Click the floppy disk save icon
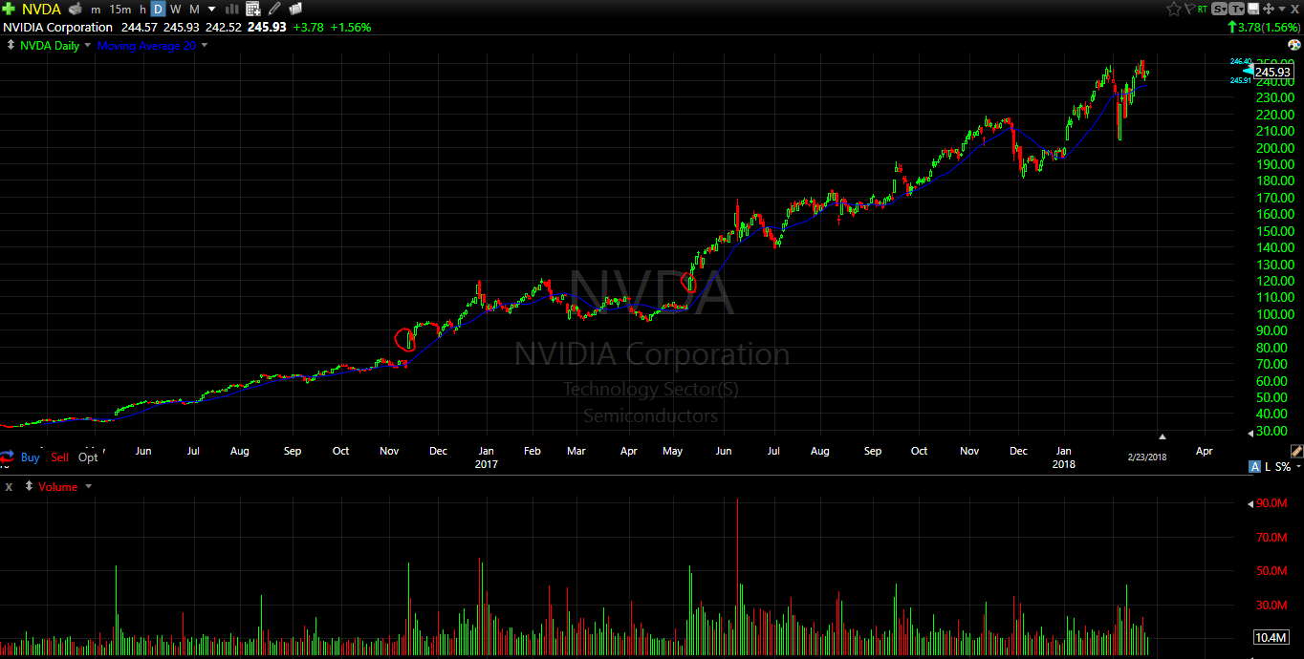 coord(1253,9)
